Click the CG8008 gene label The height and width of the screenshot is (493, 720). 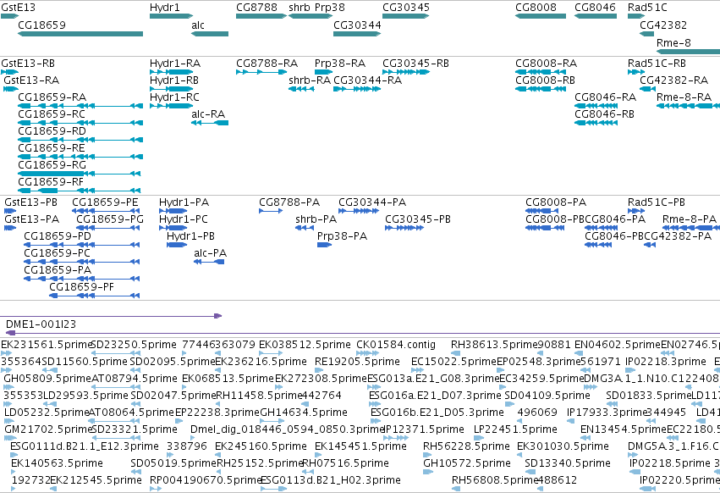click(536, 8)
